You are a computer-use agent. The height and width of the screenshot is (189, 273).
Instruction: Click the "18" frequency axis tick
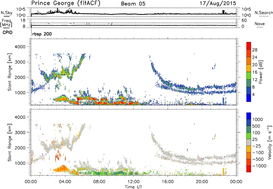23,20
